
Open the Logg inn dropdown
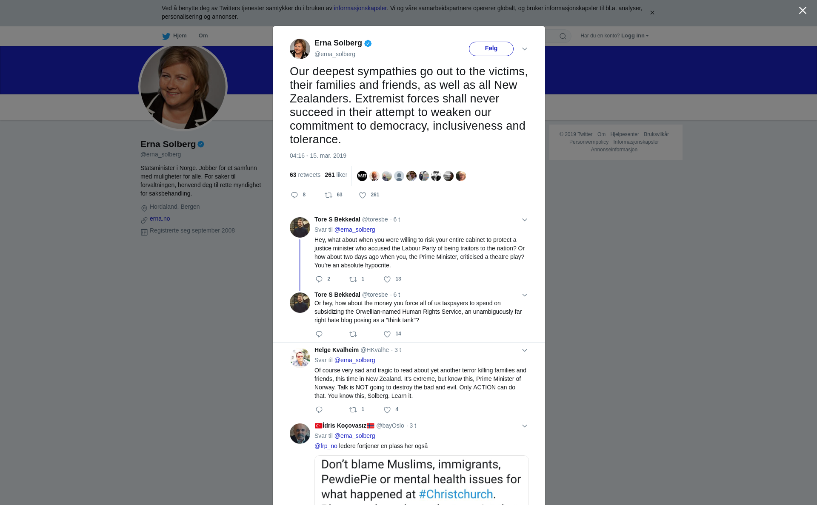click(x=635, y=36)
